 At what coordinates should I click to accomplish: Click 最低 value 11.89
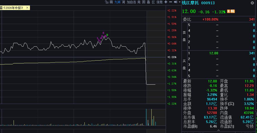(249, 90)
